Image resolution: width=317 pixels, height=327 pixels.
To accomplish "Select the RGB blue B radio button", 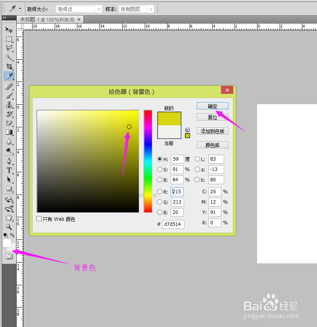I will pyautogui.click(x=159, y=212).
